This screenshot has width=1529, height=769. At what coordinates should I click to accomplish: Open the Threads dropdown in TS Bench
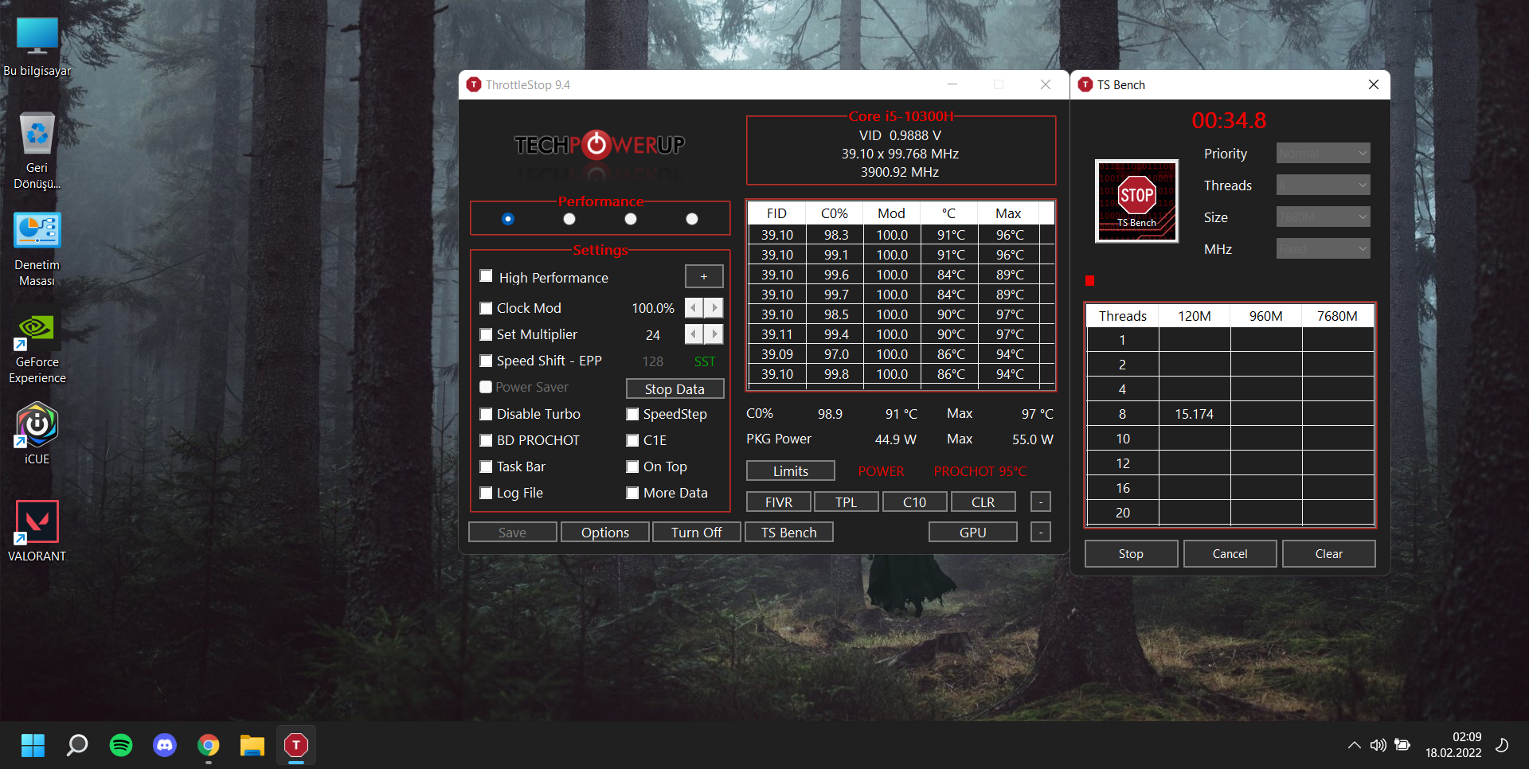(x=1323, y=185)
